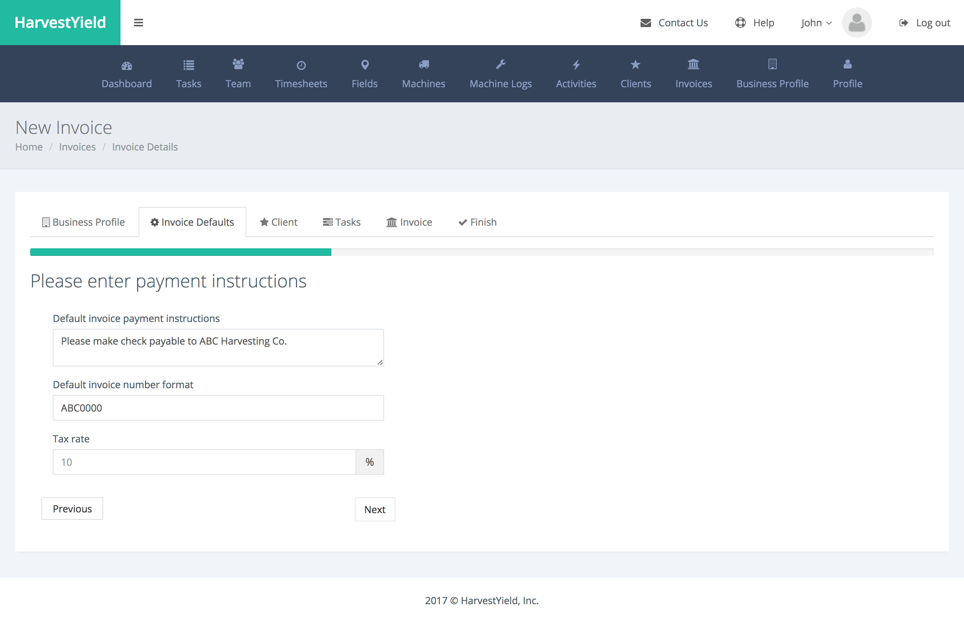
Task: Click the invoice number format field
Action: pyautogui.click(x=218, y=408)
